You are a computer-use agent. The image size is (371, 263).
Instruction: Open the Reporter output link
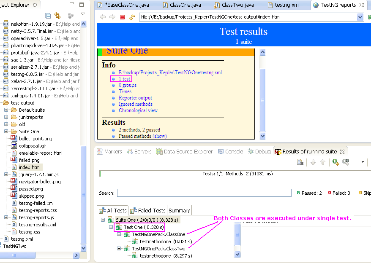point(135,97)
